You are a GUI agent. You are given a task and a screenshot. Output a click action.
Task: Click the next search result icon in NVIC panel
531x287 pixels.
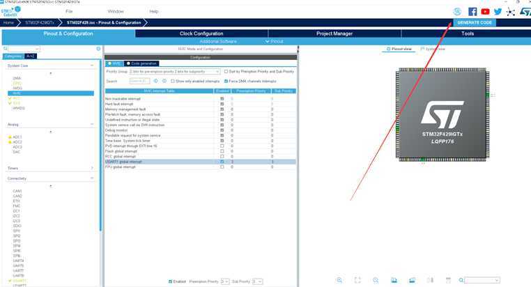(164, 81)
